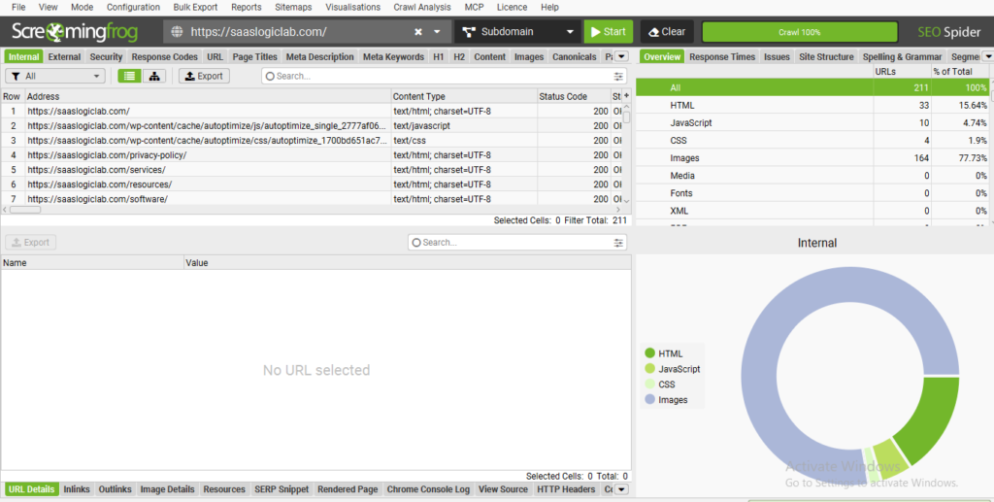Open the Site Structure tab
Screen dimensions: 994x502
826,56
